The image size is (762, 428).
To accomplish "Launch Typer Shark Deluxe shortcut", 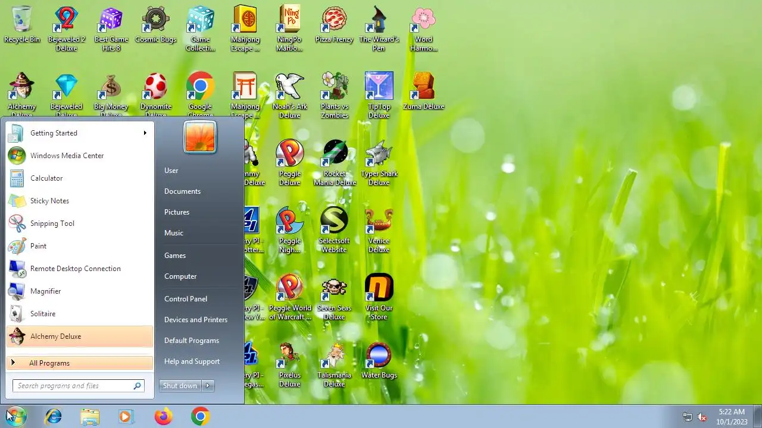I will point(379,163).
